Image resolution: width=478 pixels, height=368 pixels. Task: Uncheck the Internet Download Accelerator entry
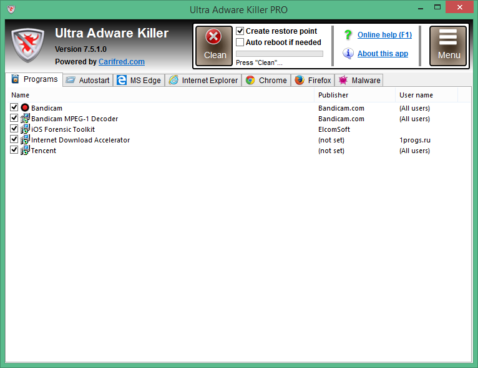(x=14, y=140)
